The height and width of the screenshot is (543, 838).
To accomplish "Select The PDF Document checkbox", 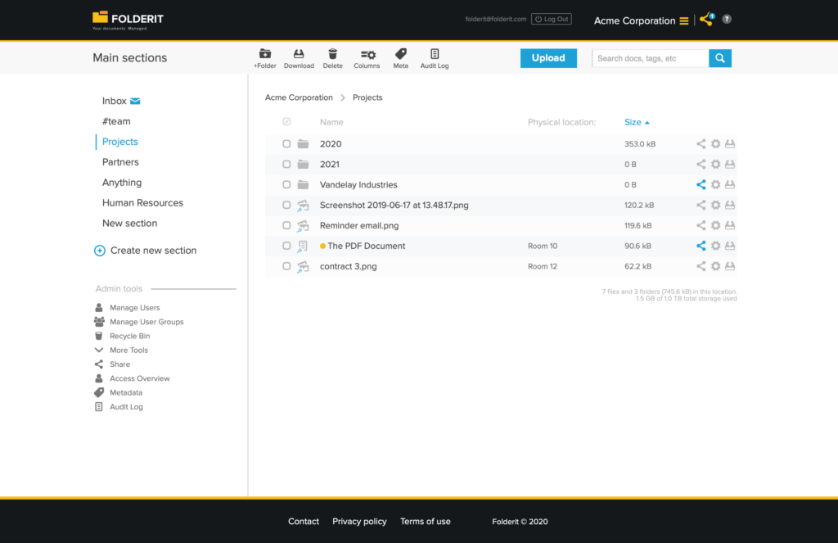I will (x=286, y=246).
